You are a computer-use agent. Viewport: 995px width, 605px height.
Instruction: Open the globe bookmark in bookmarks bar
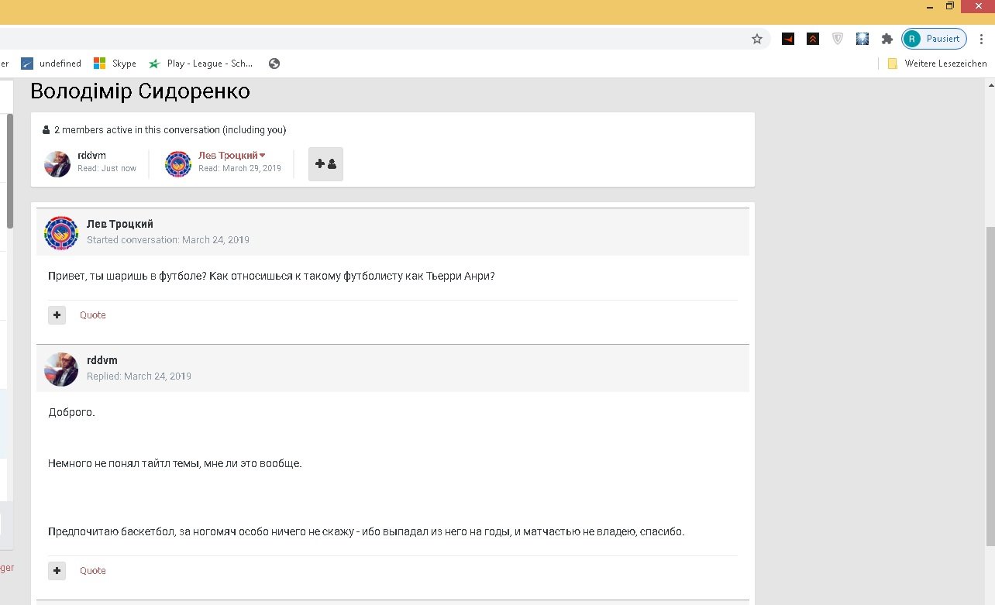pos(274,64)
